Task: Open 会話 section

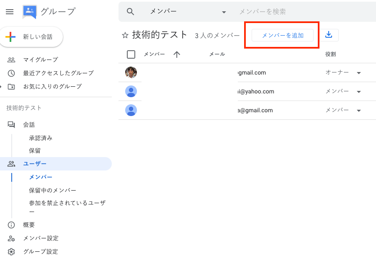Action: point(29,125)
